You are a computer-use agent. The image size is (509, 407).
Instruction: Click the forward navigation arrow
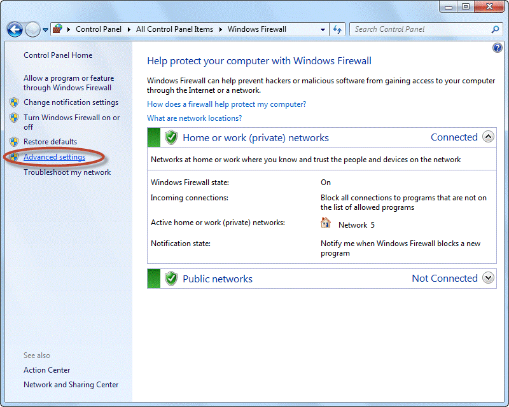tap(31, 29)
